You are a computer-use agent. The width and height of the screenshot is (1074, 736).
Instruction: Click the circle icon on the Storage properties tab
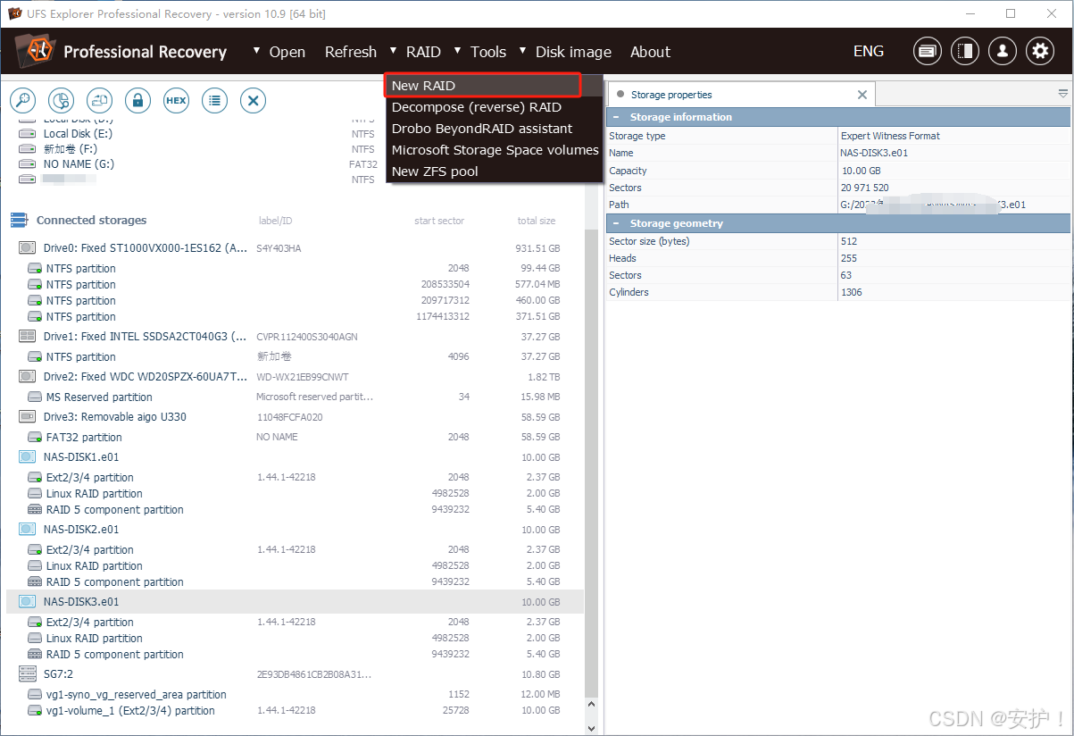[620, 94]
